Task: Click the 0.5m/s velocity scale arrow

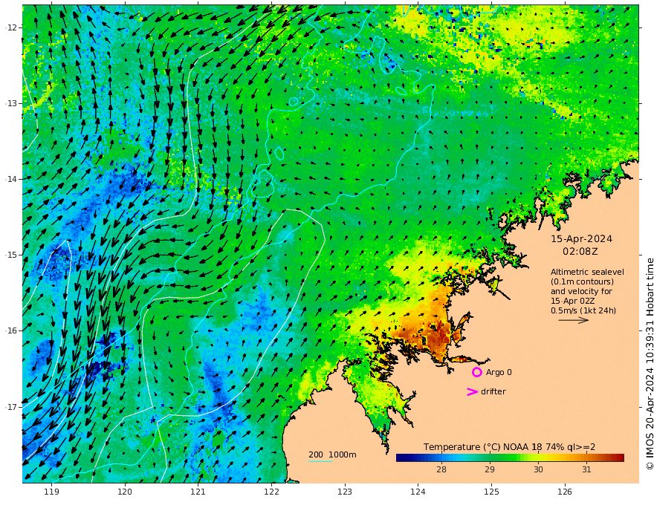Action: (574, 320)
